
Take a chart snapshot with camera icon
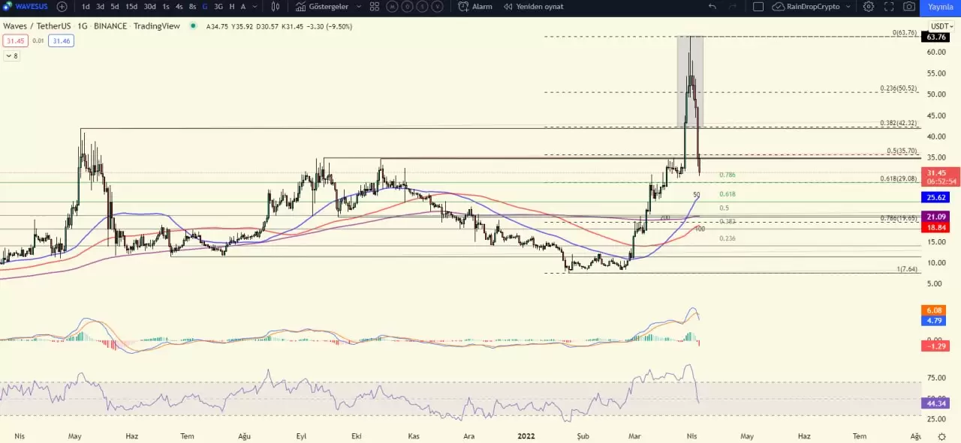coord(909,7)
